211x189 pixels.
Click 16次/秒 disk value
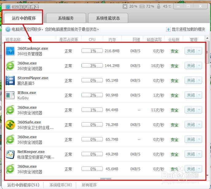coord(158,66)
